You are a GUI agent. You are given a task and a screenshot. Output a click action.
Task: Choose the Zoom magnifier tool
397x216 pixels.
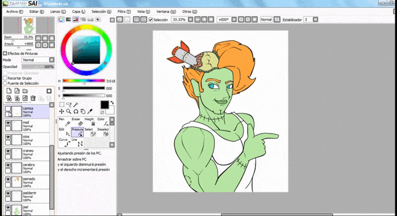[x=68, y=111]
